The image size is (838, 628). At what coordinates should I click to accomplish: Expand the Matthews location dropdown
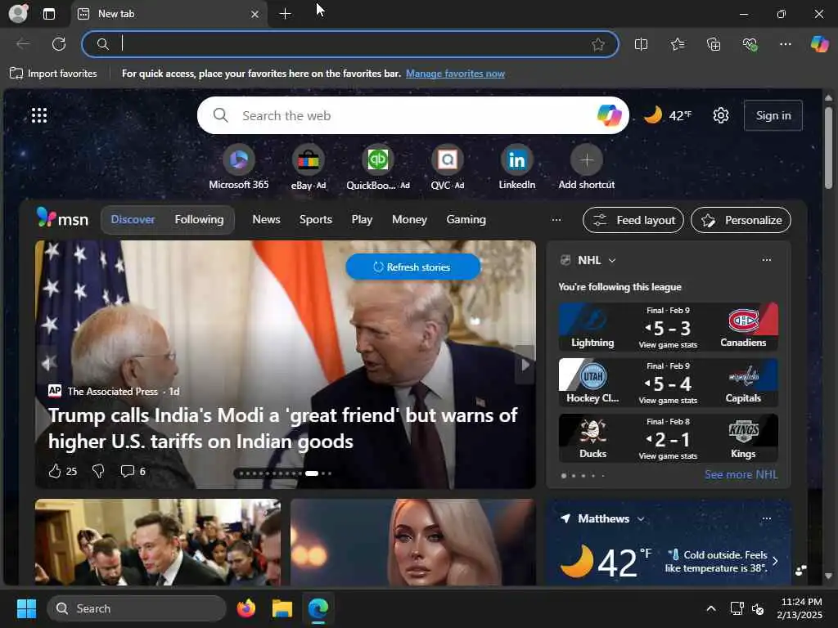(641, 519)
